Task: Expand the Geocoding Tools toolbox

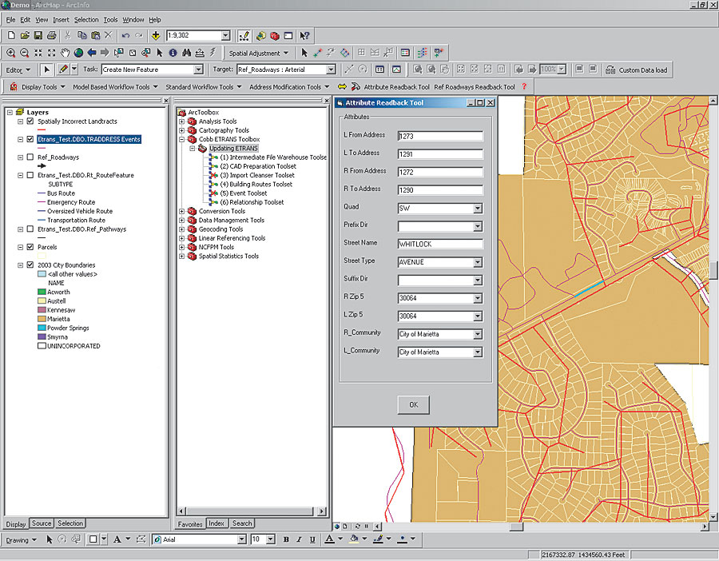Action: point(182,229)
